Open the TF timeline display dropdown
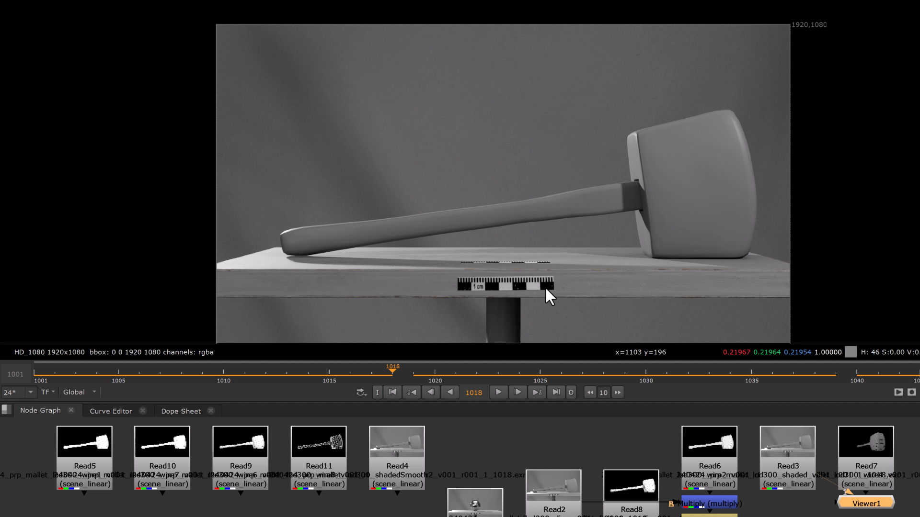Image resolution: width=920 pixels, height=517 pixels. (48, 392)
